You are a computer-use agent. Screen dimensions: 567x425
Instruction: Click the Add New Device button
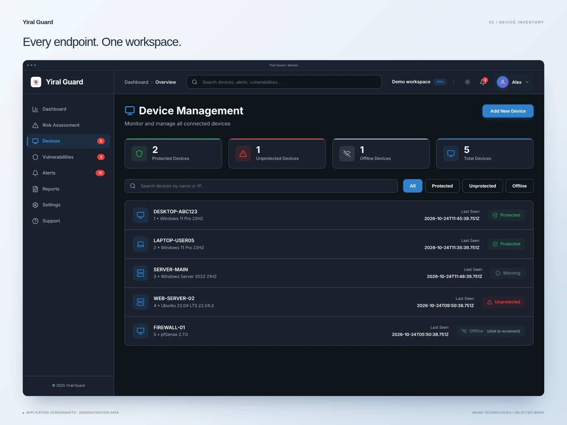pyautogui.click(x=508, y=111)
